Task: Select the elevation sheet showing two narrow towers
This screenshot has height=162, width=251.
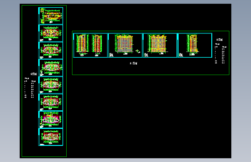Action: (x=90, y=45)
